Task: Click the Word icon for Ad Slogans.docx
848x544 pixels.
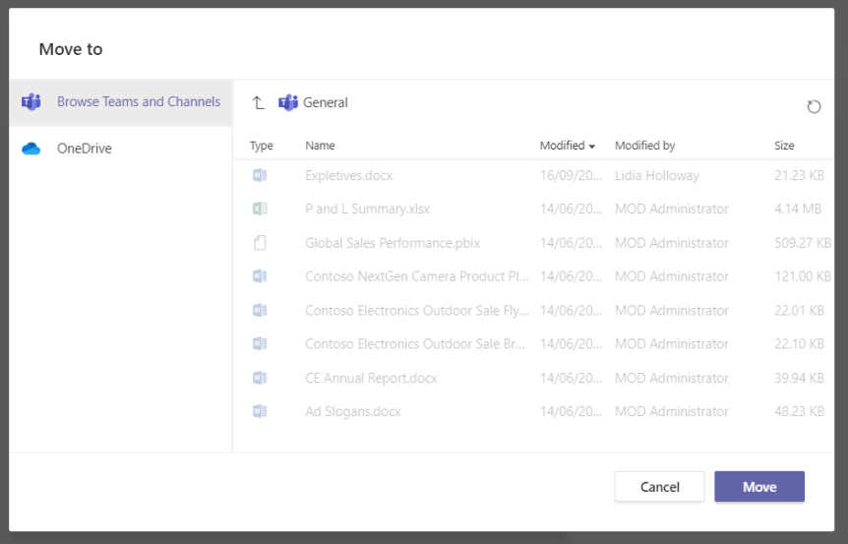Action: (x=260, y=411)
